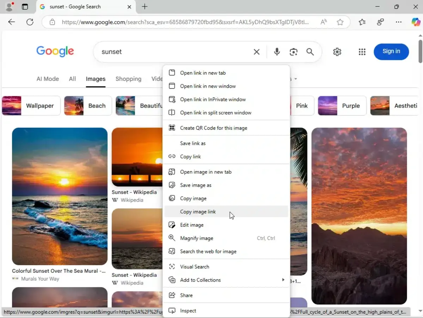Filter by Wallpaper chip

31,106
